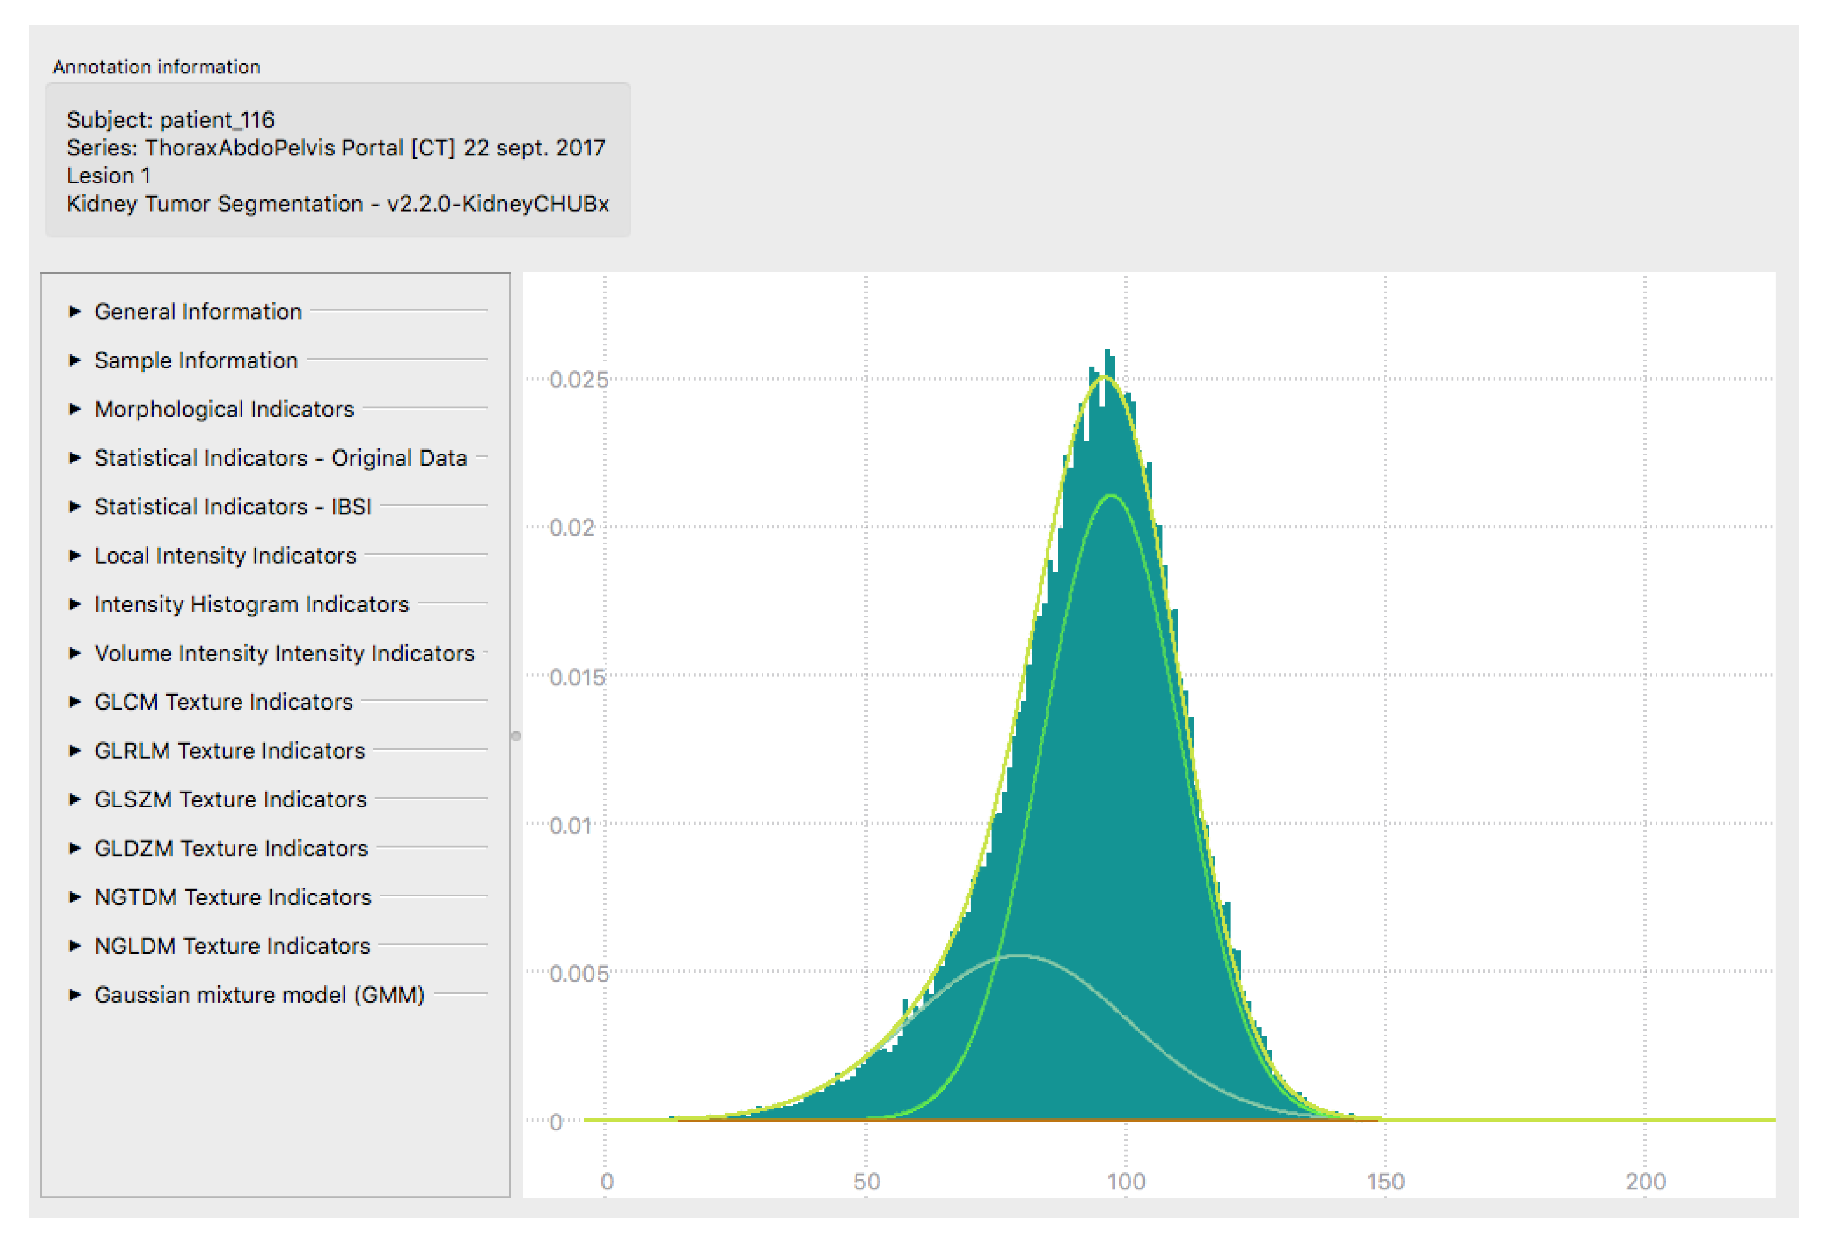Expand NGTDM Texture Indicators section
Screen dimensions: 1824x1240
(x=75, y=897)
